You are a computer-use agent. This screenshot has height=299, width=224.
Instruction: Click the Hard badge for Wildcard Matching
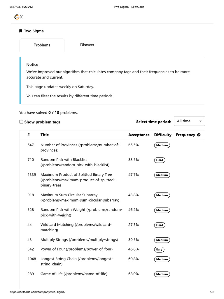point(160,225)
